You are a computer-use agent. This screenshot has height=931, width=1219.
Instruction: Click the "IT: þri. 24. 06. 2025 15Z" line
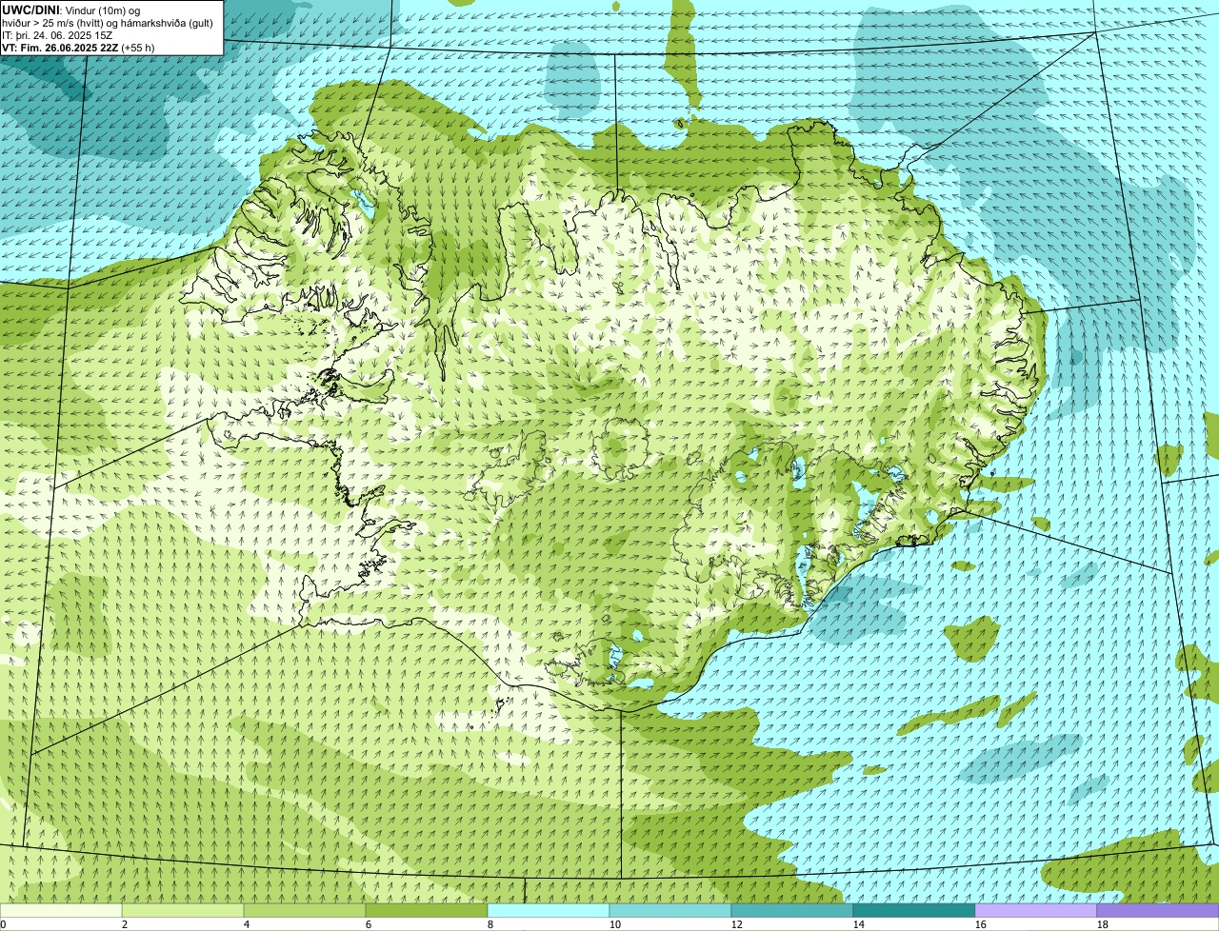point(57,34)
